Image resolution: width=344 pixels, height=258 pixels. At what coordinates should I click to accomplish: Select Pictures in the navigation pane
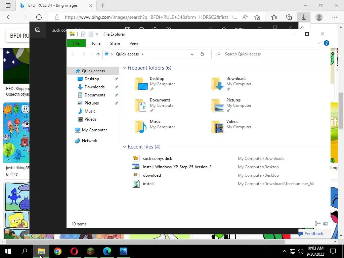91,103
